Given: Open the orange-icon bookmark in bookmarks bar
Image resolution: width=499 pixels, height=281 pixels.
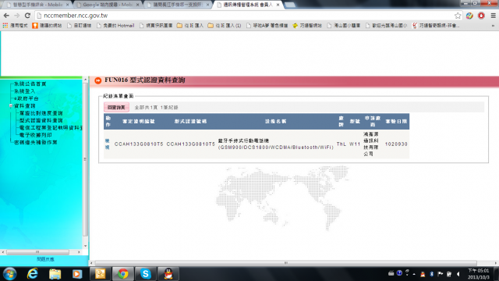Looking at the screenshot, I should point(47,26).
